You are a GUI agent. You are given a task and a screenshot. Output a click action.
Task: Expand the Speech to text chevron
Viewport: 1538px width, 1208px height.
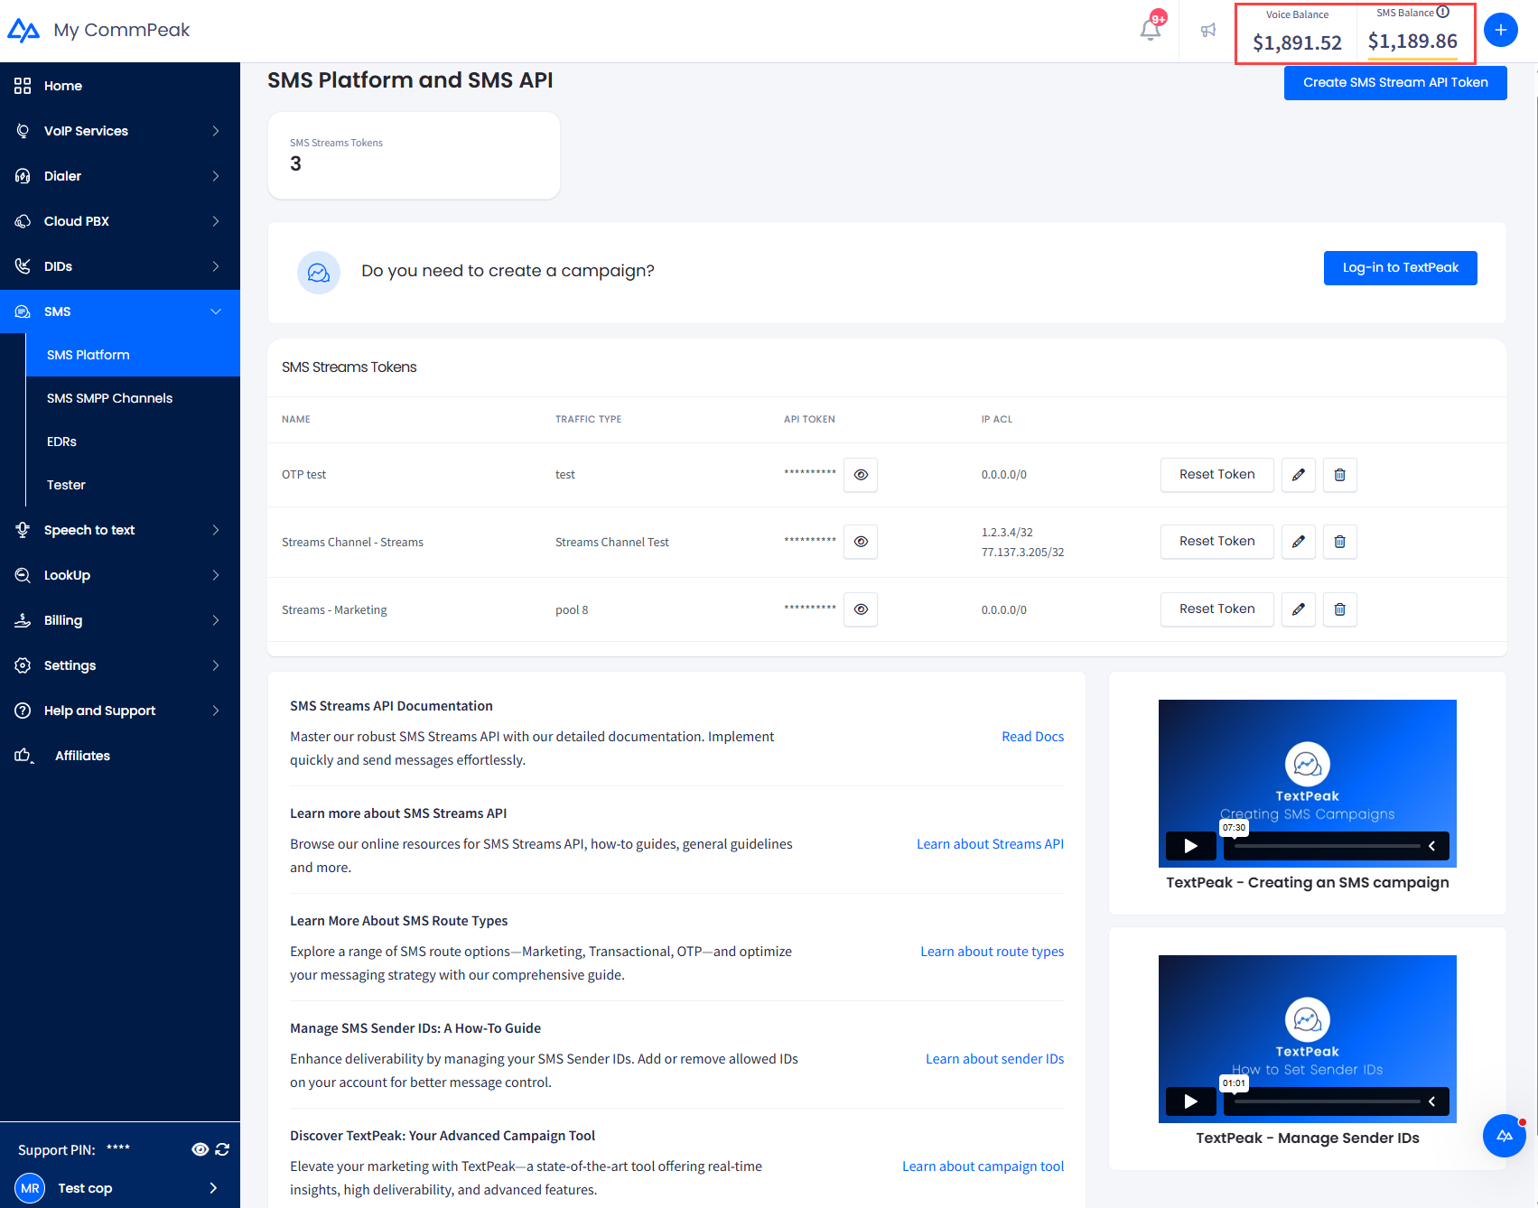click(216, 530)
